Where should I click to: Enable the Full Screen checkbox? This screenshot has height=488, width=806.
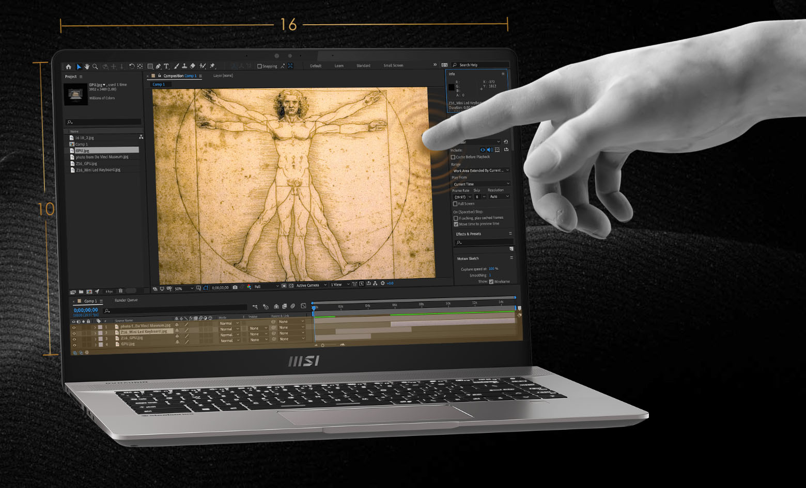[455, 204]
